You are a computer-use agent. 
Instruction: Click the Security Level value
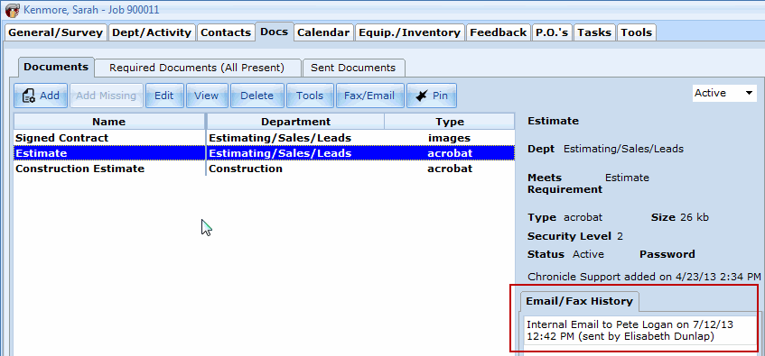[x=620, y=237]
